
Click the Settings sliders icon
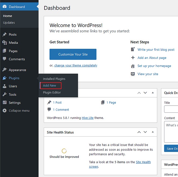pyautogui.click(x=5, y=103)
